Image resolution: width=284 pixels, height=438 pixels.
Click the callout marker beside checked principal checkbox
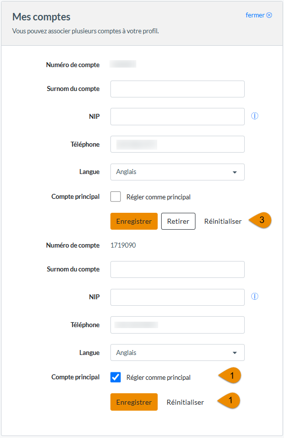pos(230,375)
